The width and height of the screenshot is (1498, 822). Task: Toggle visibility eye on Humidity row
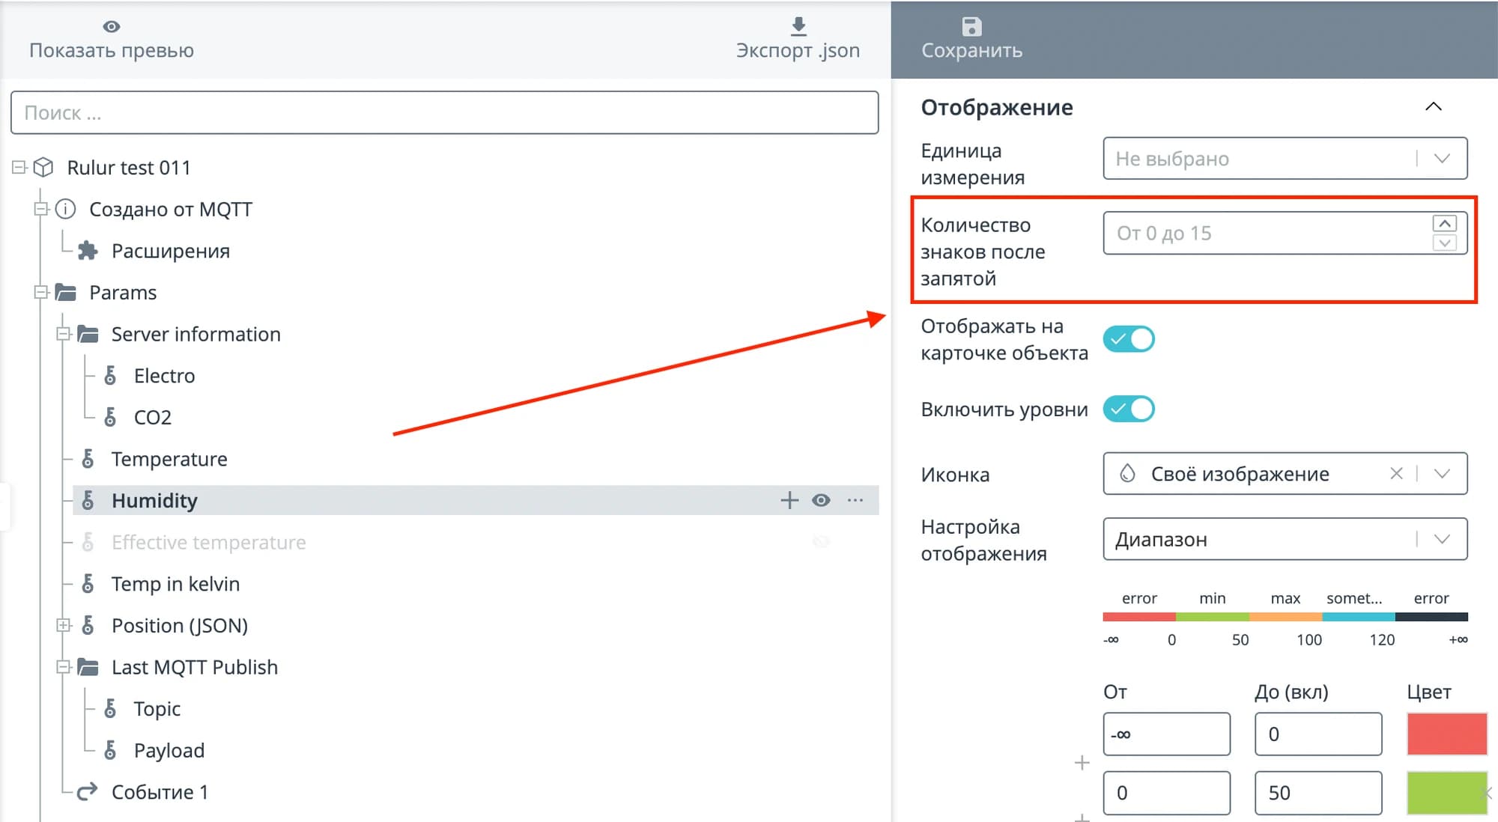(821, 500)
